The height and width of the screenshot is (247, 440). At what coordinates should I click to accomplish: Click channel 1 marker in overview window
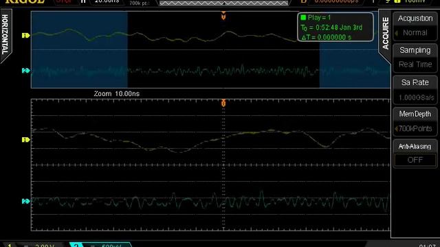(x=26, y=36)
